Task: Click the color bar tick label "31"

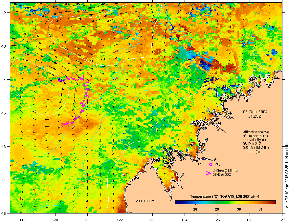Action: click(260, 209)
